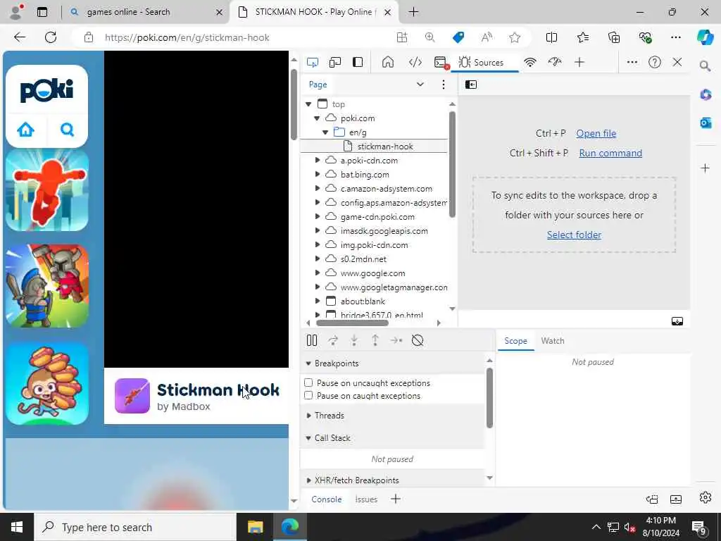This screenshot has height=541, width=721.
Task: Click the browser refresh icon
Action: (51, 37)
